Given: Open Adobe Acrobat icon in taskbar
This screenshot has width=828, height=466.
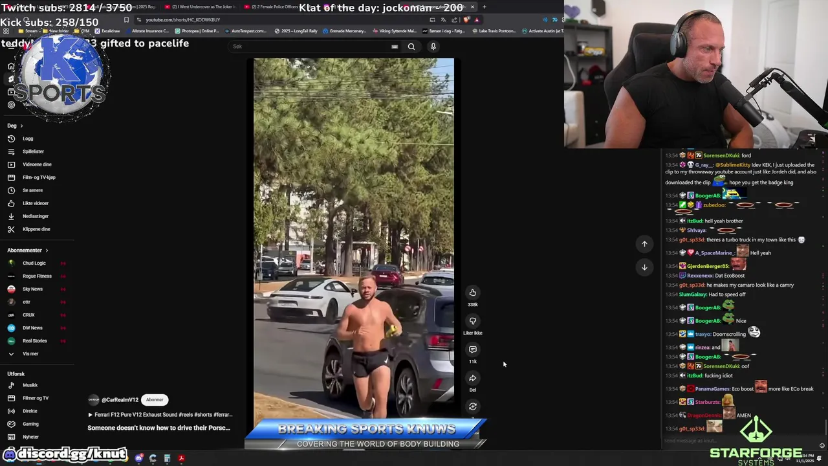Looking at the screenshot, I should 181,458.
